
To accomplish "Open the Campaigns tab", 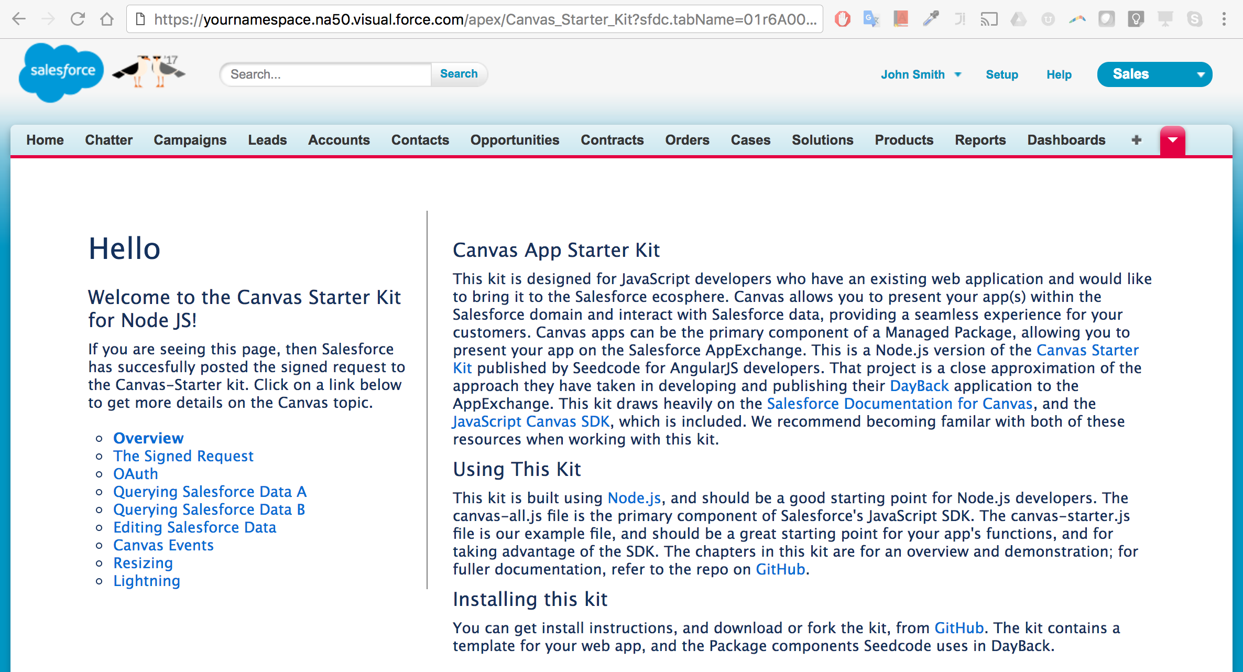I will (x=190, y=140).
